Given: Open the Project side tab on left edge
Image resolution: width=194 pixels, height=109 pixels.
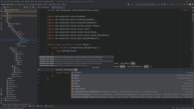Looking at the screenshot, I should coord(1,9).
